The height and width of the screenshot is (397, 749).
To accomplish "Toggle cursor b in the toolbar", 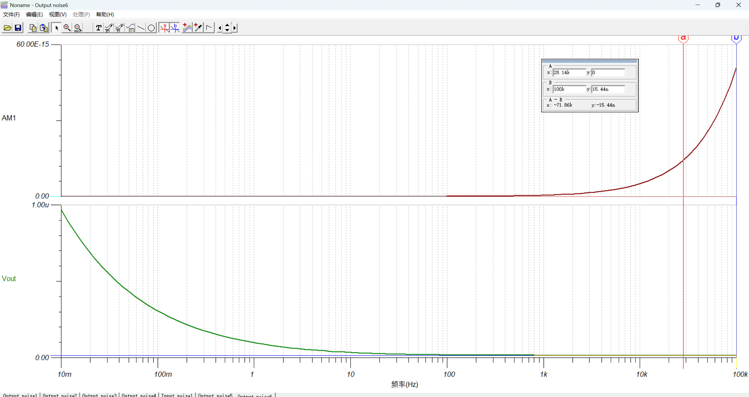I will (175, 28).
